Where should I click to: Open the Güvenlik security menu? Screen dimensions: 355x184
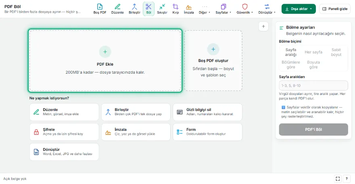pos(245,9)
